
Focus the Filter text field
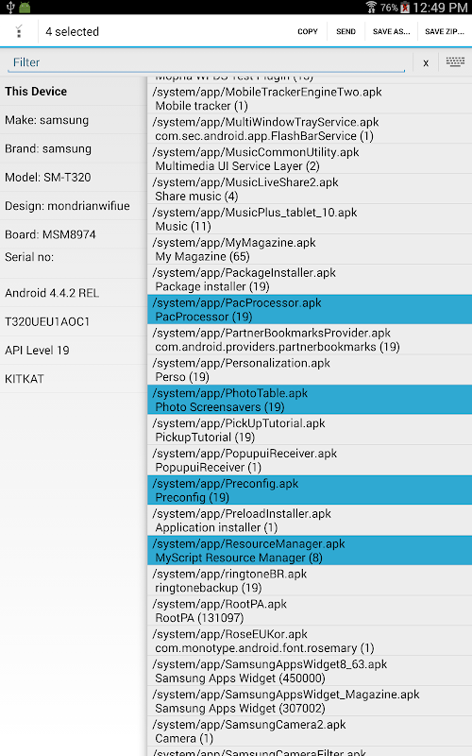pos(206,62)
